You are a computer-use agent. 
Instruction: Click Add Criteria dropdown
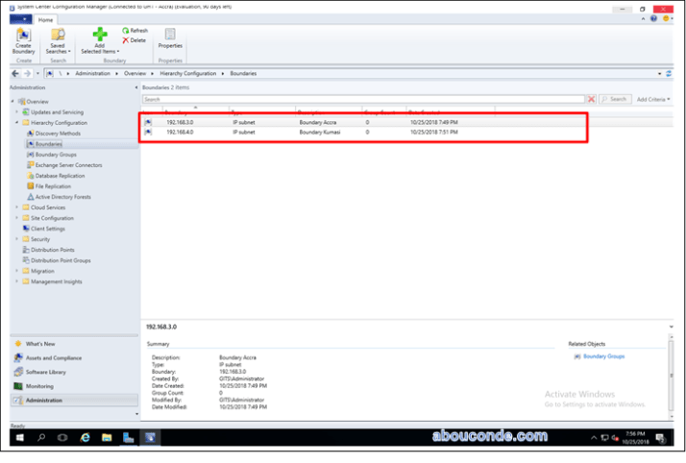pos(653,99)
